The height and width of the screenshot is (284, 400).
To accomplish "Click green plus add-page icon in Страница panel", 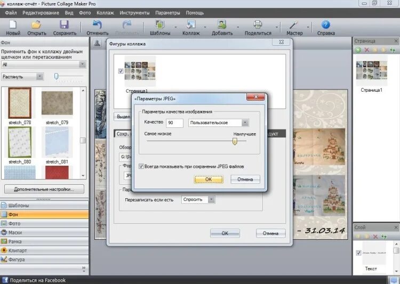I will click(358, 50).
